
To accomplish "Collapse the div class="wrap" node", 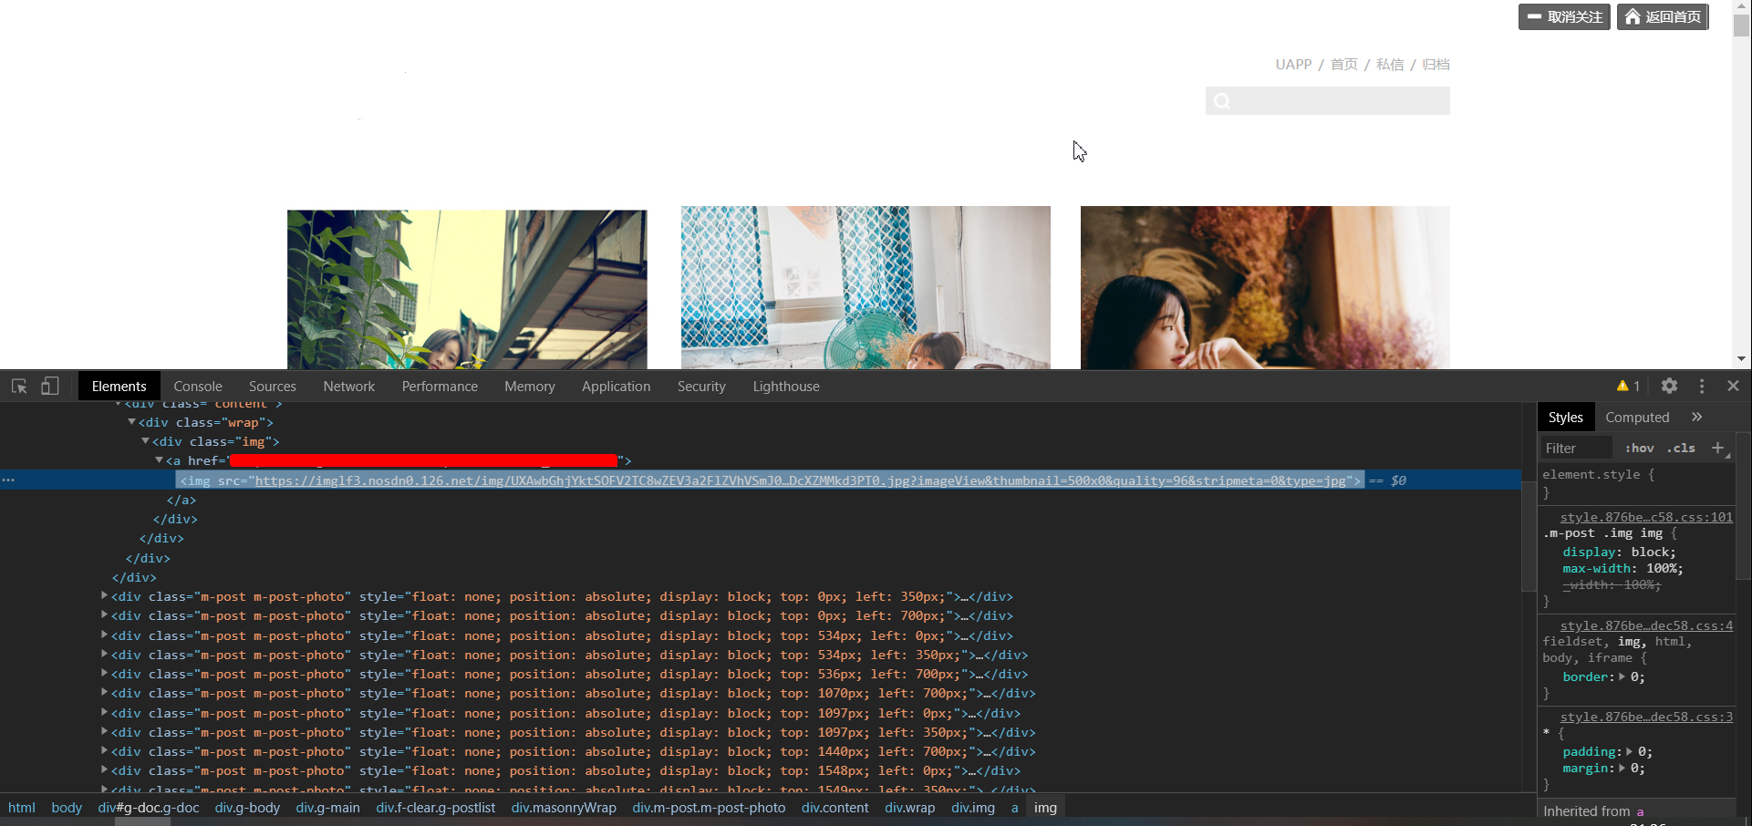I will [131, 422].
